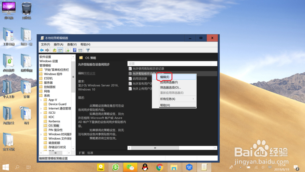The image size is (305, 172).
Task: Toggle the action pane toolbar icon
Action: point(80,50)
